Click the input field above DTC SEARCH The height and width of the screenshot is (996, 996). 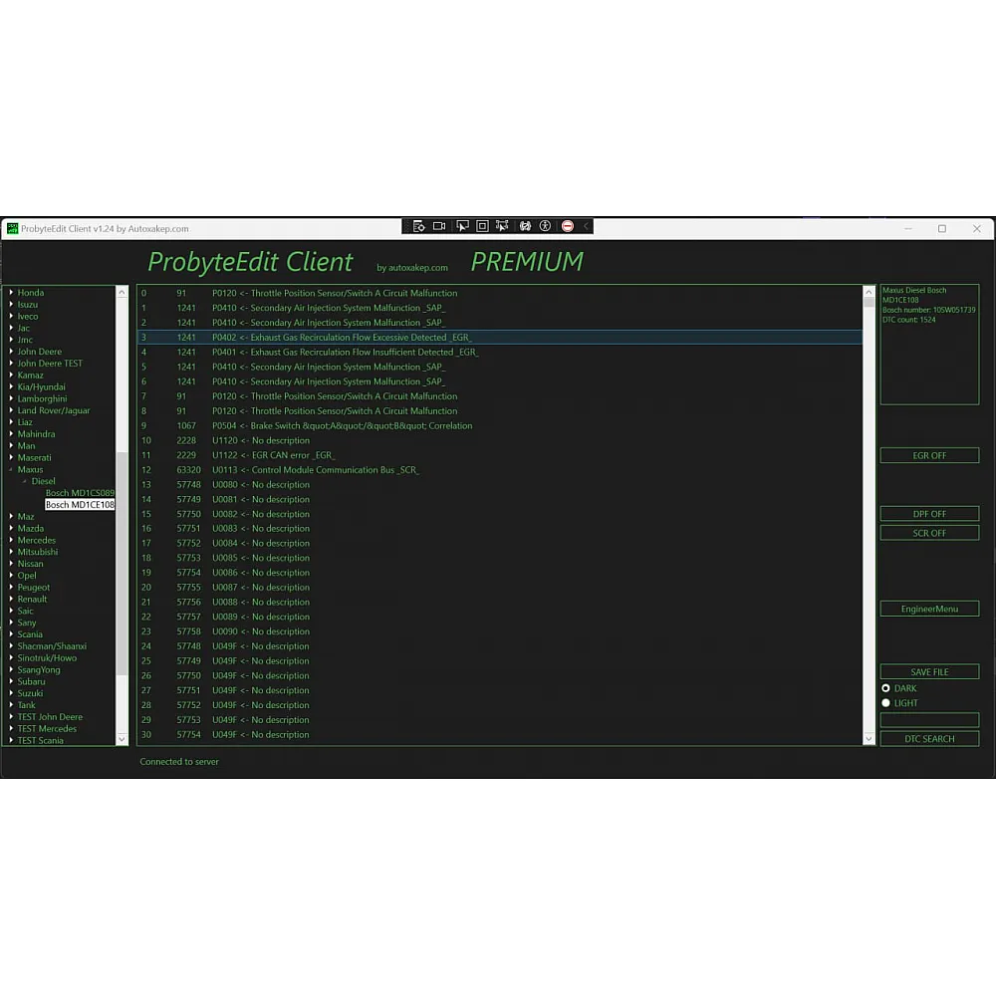928,720
